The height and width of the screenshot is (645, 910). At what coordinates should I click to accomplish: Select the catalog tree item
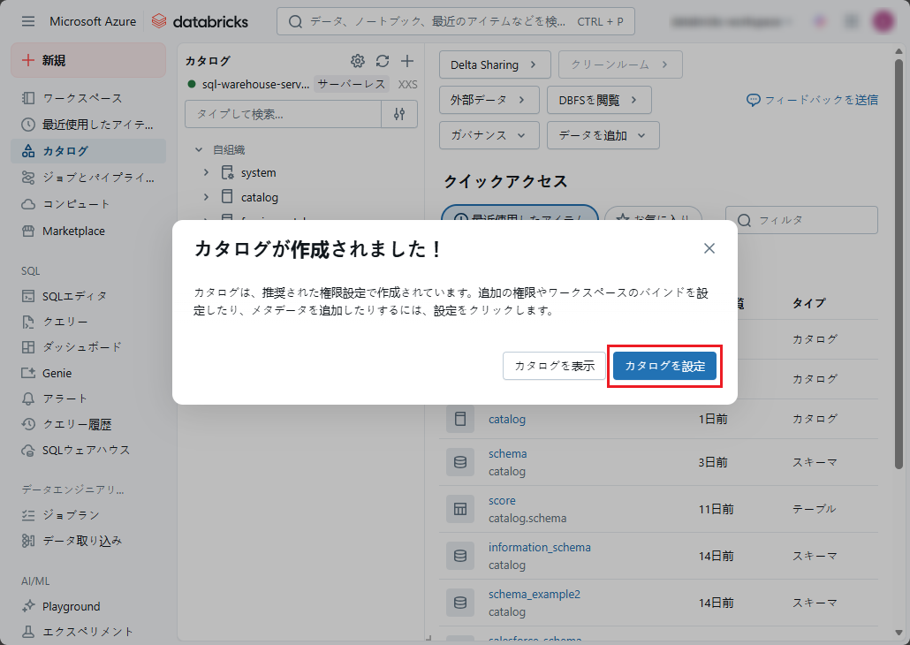260,197
